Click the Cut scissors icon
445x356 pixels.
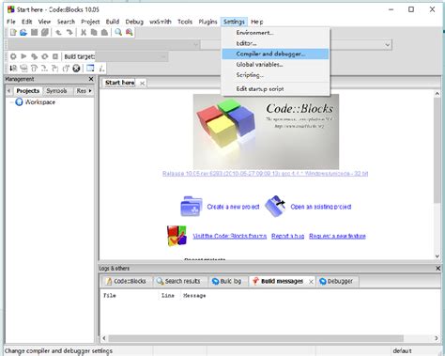[84, 32]
